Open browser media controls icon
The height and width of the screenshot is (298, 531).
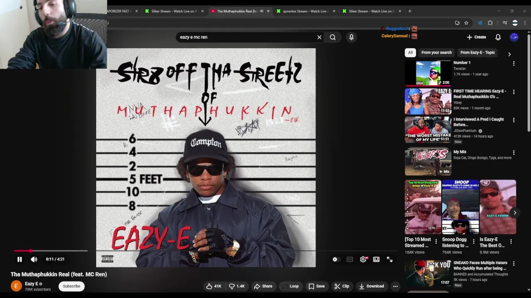[x=505, y=23]
